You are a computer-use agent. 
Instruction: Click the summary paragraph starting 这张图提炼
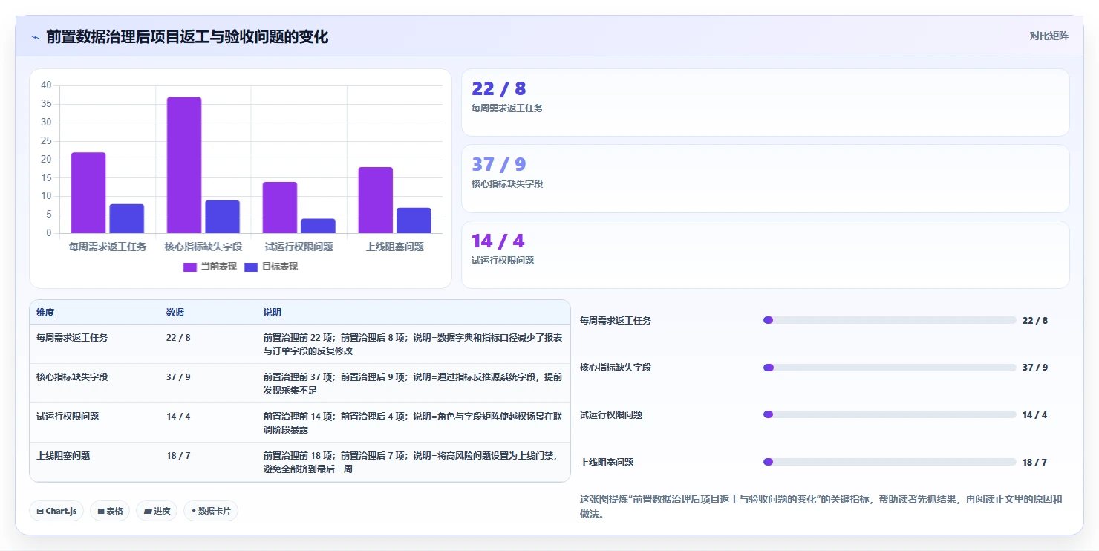821,506
